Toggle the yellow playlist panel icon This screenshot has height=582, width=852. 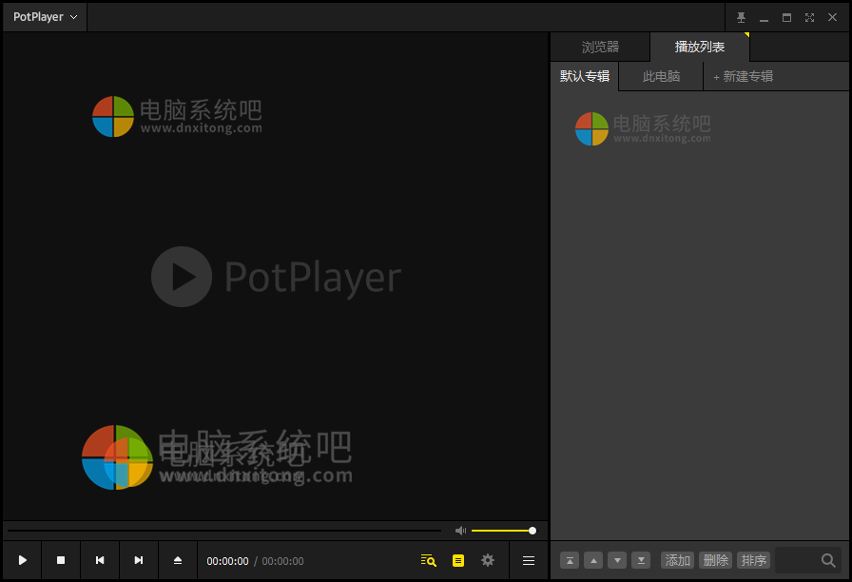click(458, 560)
